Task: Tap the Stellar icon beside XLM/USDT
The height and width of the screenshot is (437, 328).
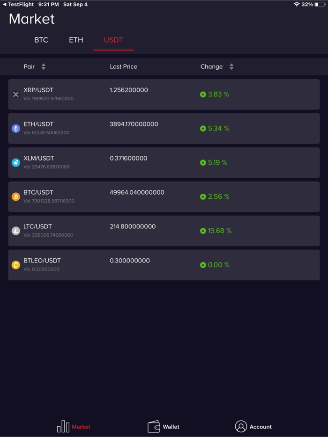Action: pos(15,163)
